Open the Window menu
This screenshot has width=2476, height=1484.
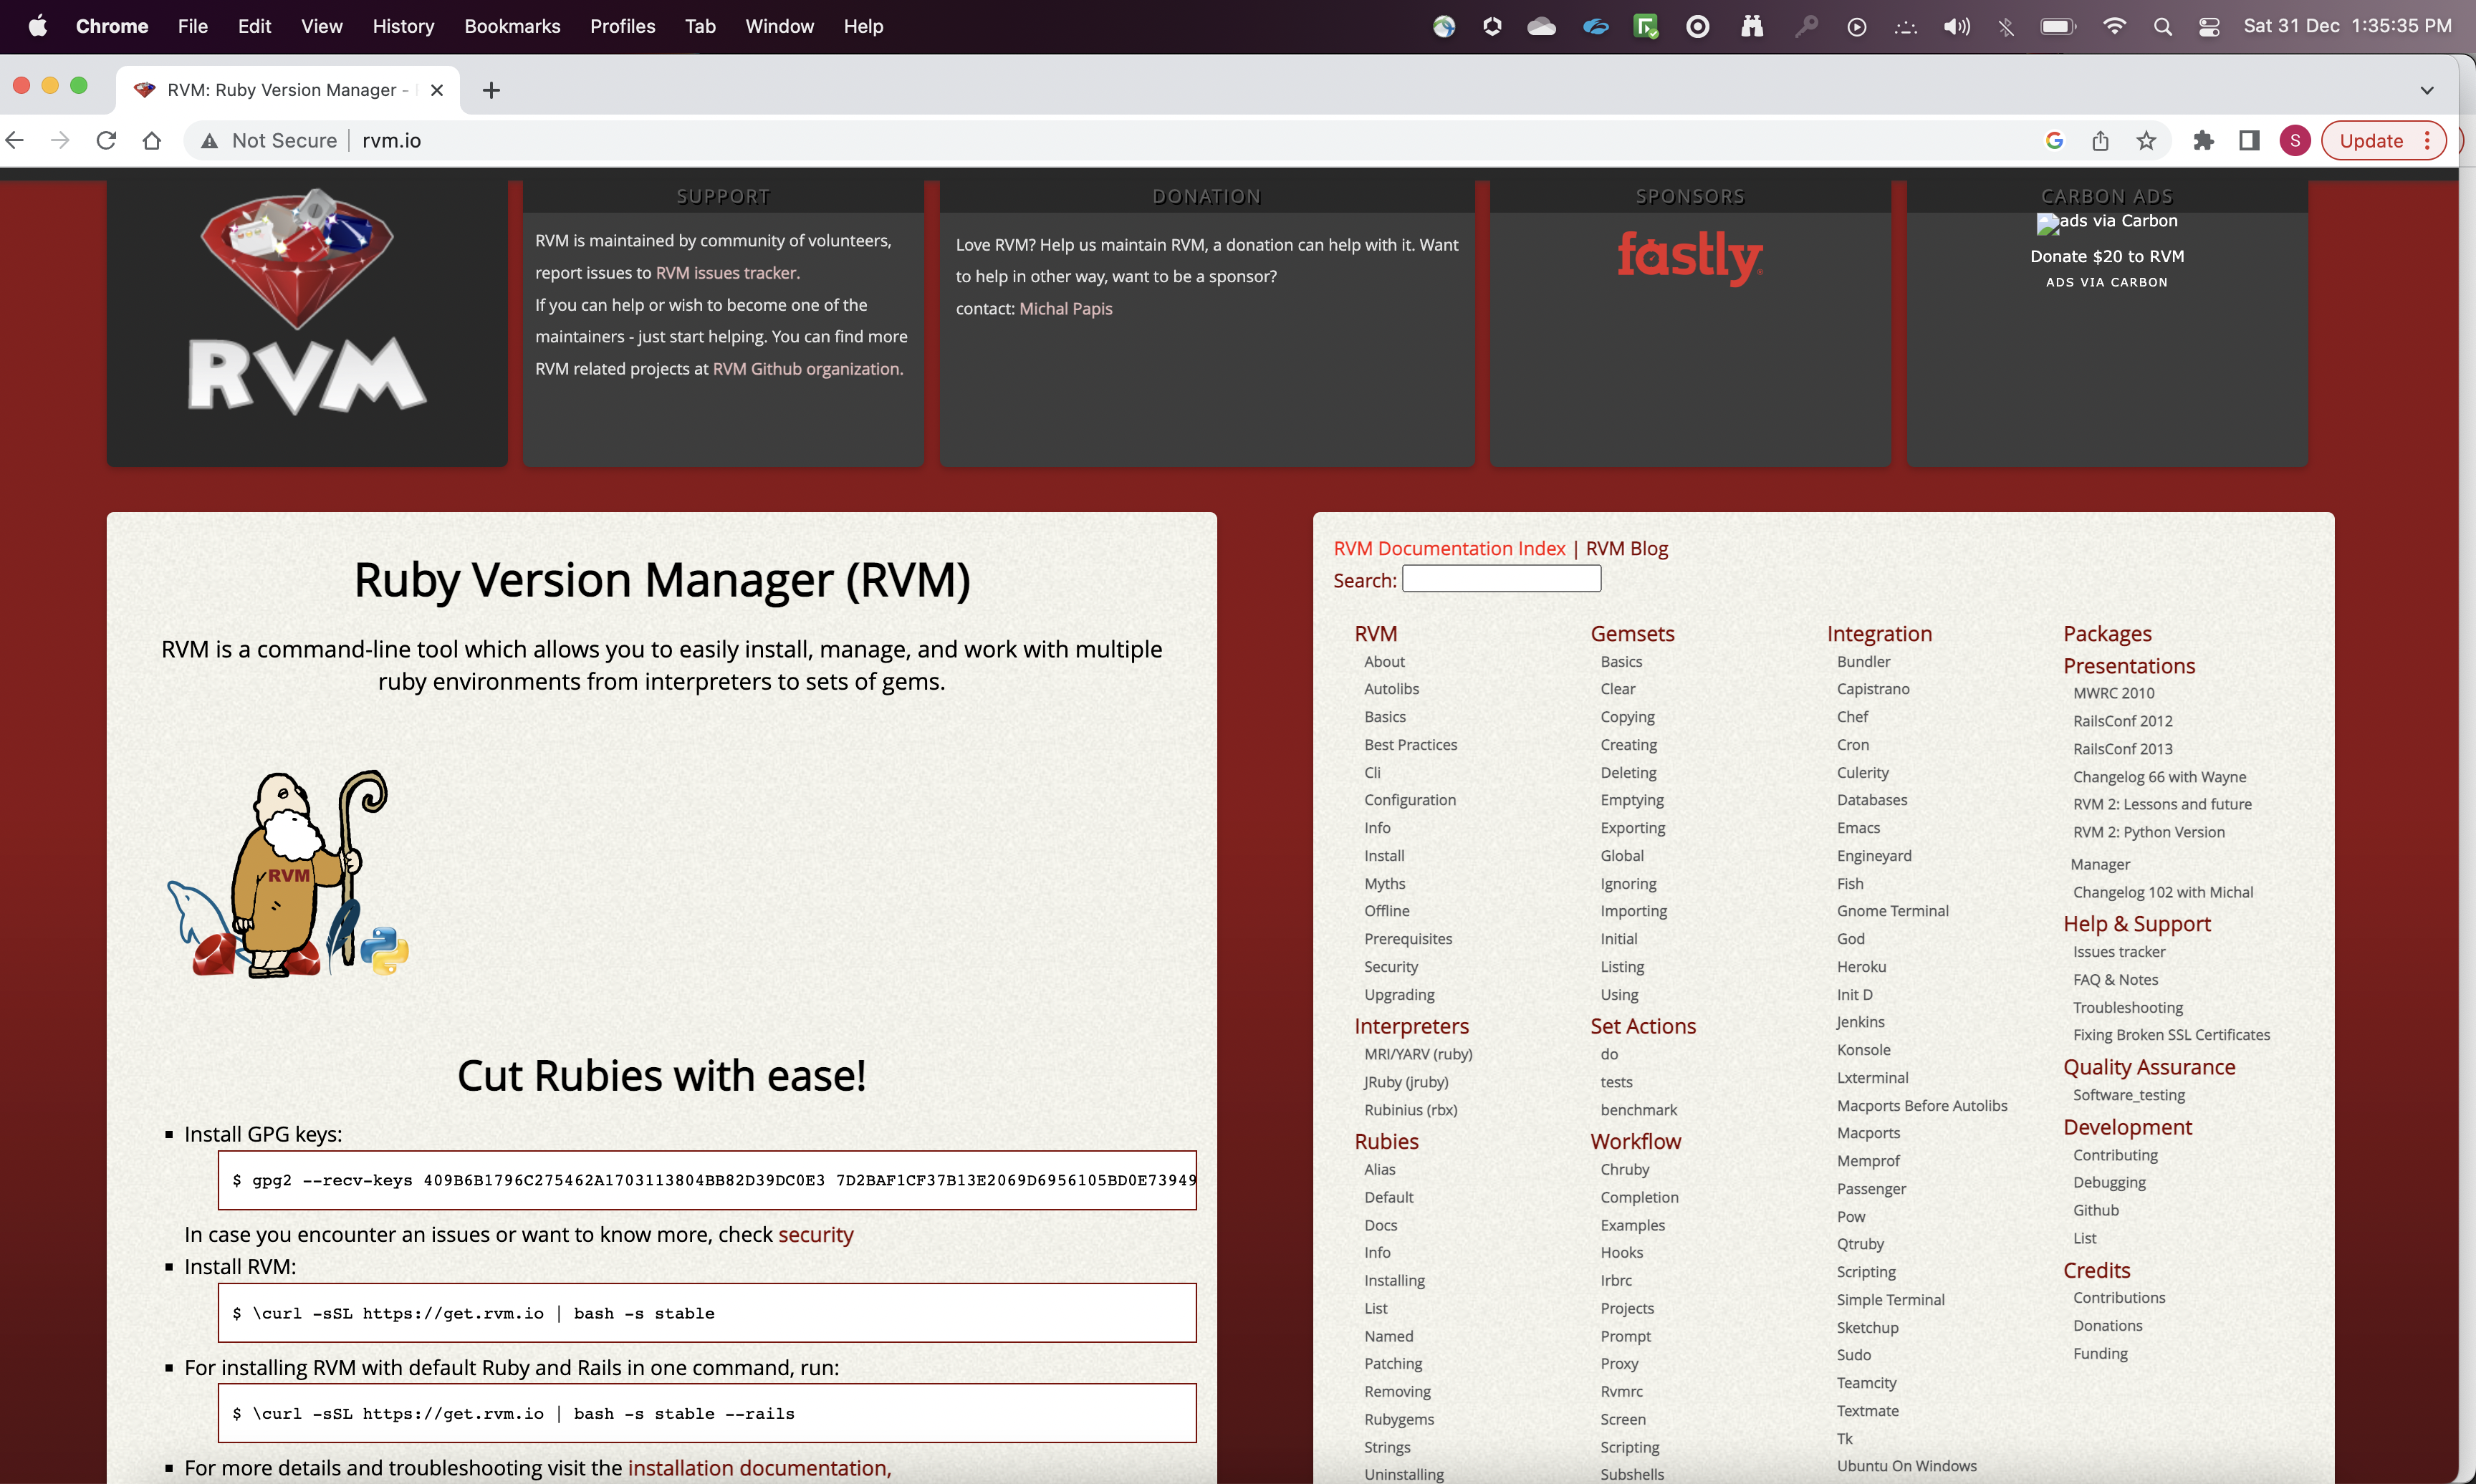click(x=779, y=26)
